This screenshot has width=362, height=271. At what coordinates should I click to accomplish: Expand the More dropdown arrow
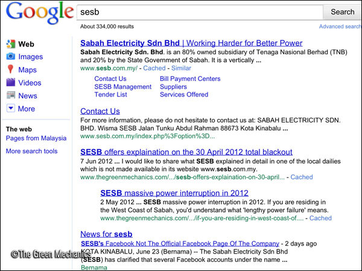tap(11, 108)
